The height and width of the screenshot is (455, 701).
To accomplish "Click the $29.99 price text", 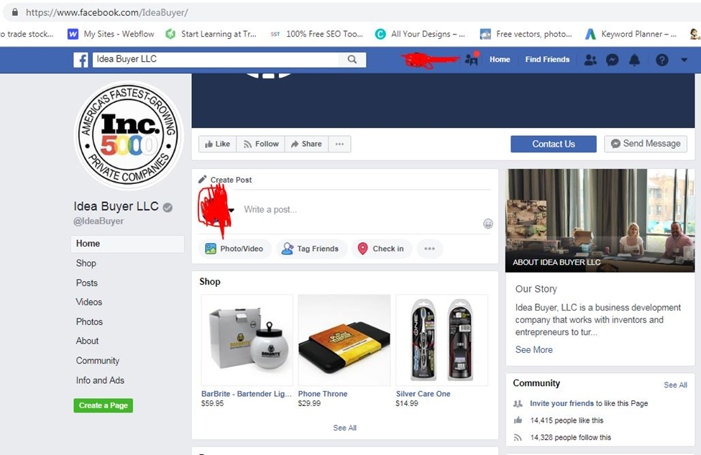I will coord(309,403).
